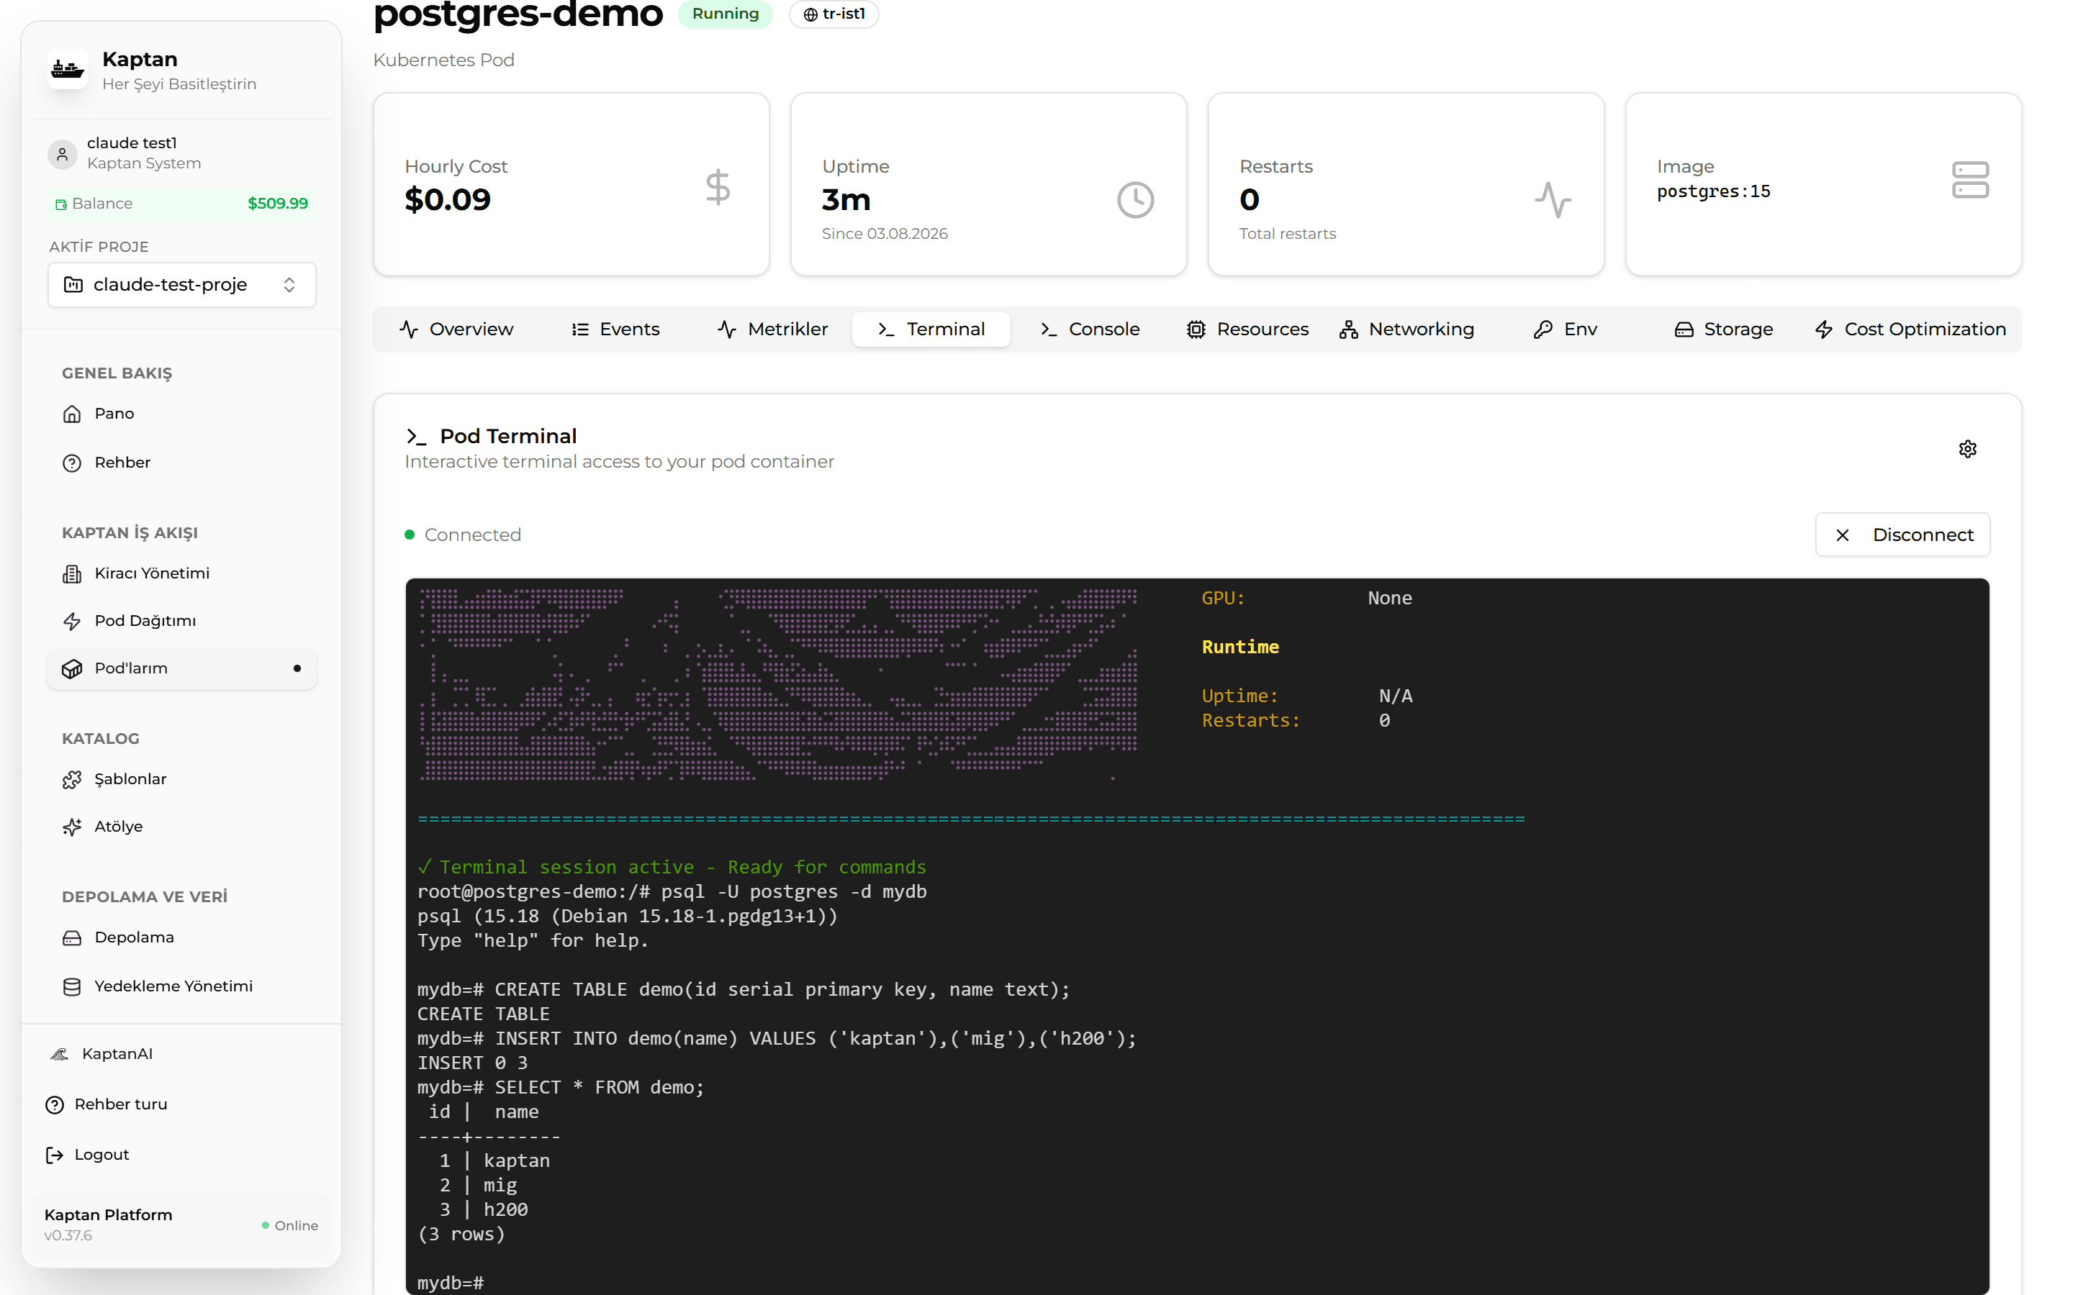Open the Console tab

pyautogui.click(x=1090, y=329)
